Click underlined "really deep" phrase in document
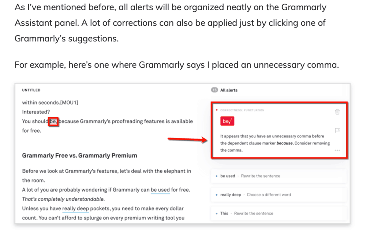The image size is (366, 237). coord(75,208)
